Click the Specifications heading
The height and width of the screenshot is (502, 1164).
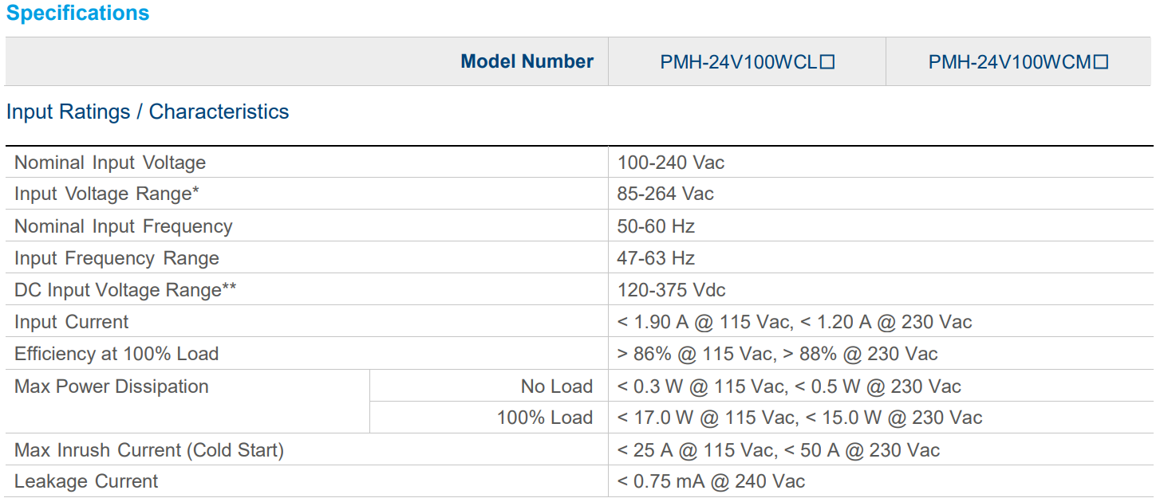pos(77,14)
